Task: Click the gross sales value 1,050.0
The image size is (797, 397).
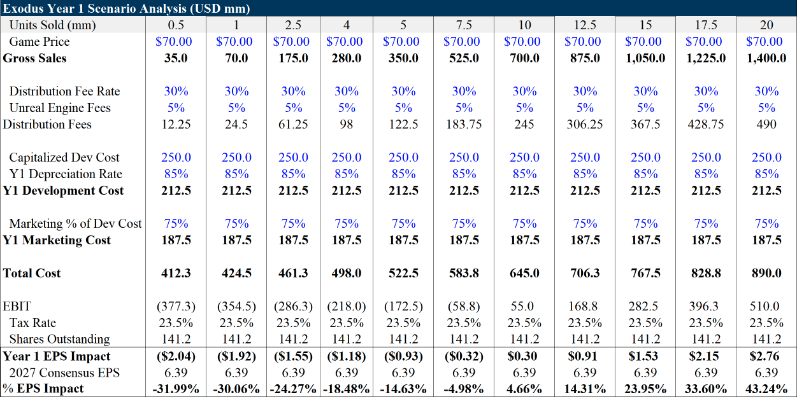Action: (x=645, y=58)
